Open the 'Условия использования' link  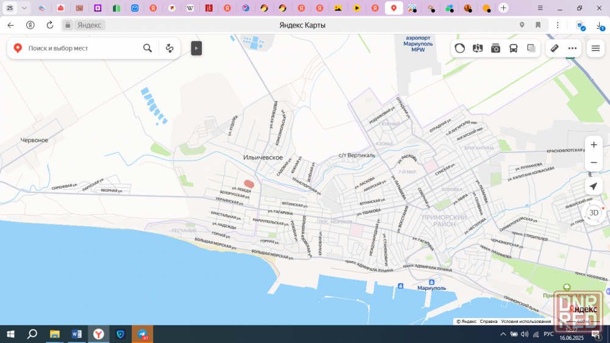(x=526, y=322)
